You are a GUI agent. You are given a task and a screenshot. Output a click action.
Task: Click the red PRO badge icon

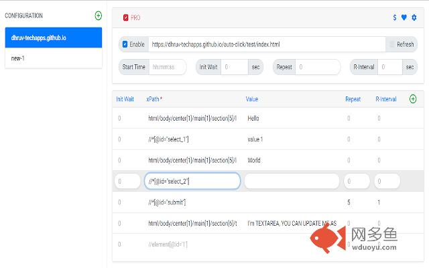(x=126, y=17)
